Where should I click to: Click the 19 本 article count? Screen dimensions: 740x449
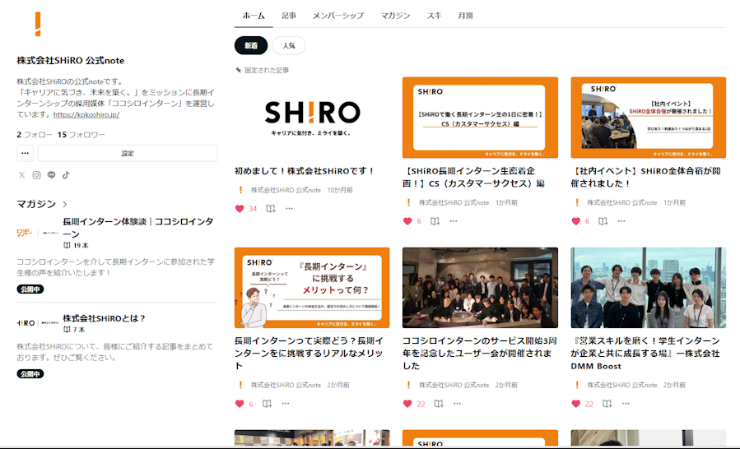[x=81, y=245]
